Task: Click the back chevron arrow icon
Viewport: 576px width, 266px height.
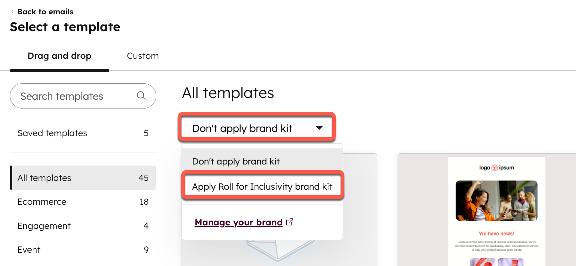Action: [x=13, y=12]
